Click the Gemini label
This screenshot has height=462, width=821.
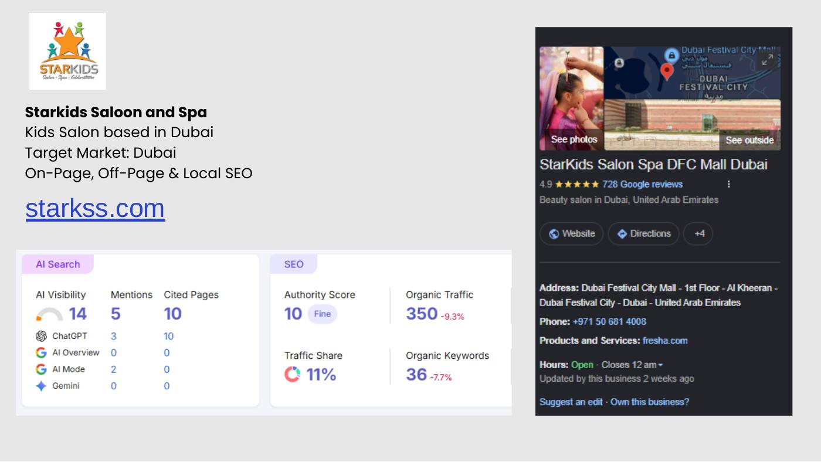[66, 386]
